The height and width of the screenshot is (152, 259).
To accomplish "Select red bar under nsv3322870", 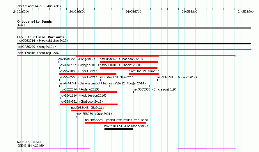I will coord(88,92).
